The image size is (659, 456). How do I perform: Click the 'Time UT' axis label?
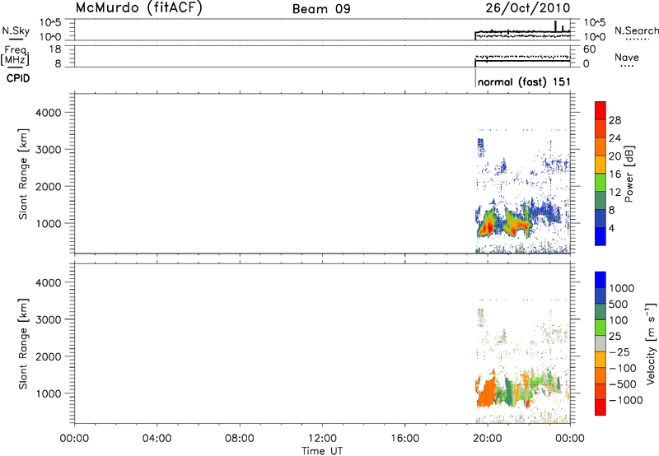tap(322, 451)
